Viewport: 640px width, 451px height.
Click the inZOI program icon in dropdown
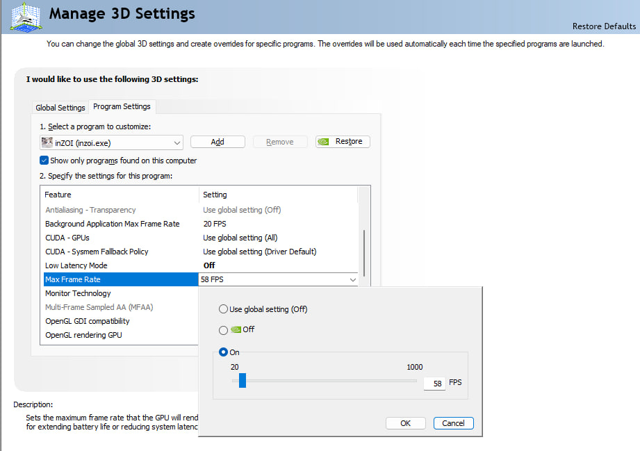(x=47, y=142)
